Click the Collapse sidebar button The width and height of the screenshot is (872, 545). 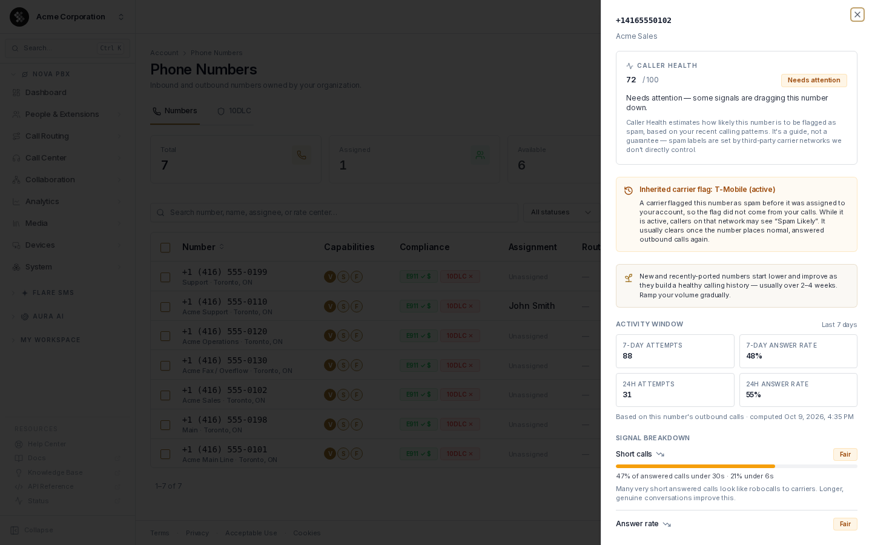[x=32, y=530]
